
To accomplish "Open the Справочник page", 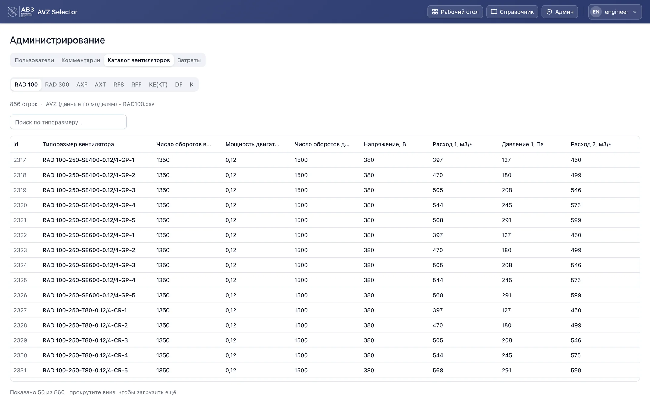I will tap(512, 12).
